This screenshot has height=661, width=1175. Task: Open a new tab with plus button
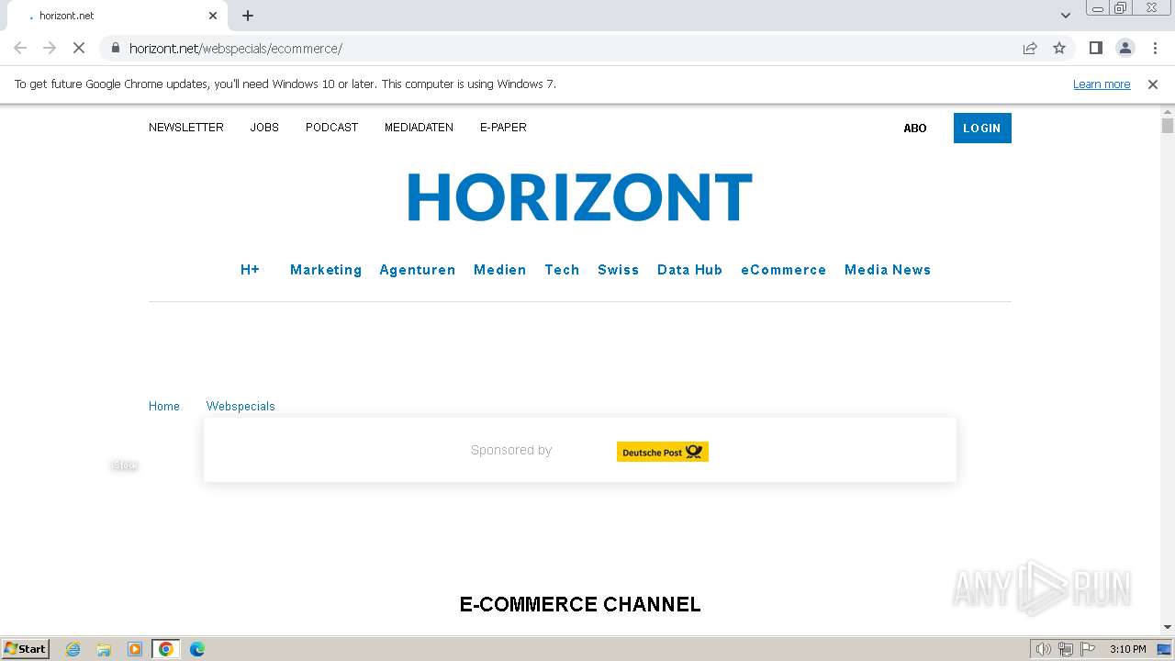(248, 16)
